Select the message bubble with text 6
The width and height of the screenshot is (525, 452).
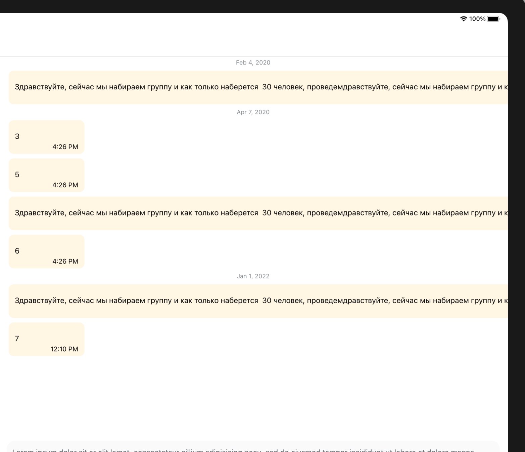pos(46,252)
